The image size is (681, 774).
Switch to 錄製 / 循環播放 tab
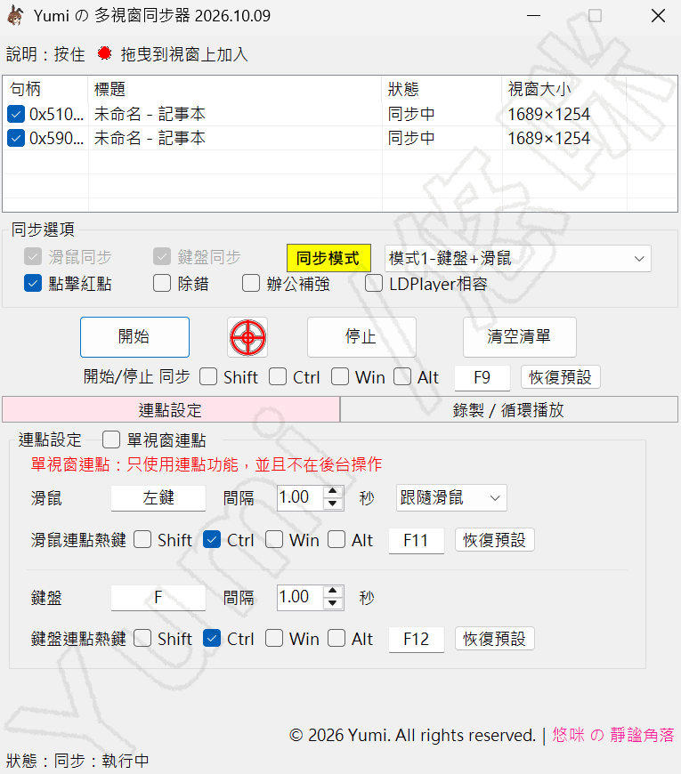[508, 410]
